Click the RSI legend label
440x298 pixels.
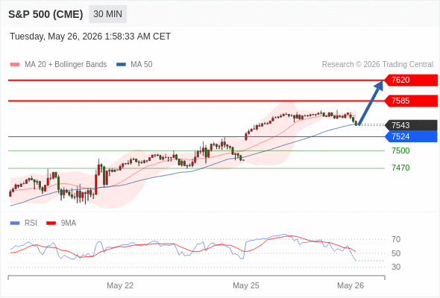click(31, 223)
